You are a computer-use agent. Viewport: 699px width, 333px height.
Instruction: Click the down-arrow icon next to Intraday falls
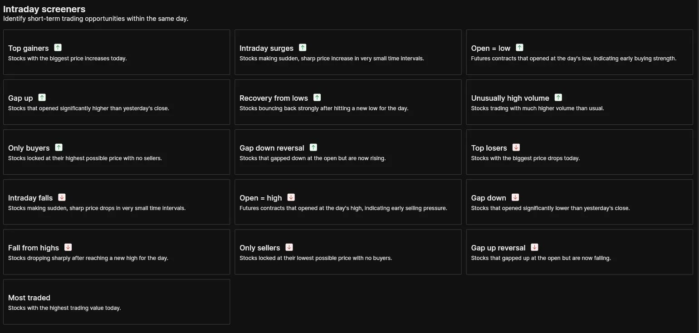(x=62, y=197)
